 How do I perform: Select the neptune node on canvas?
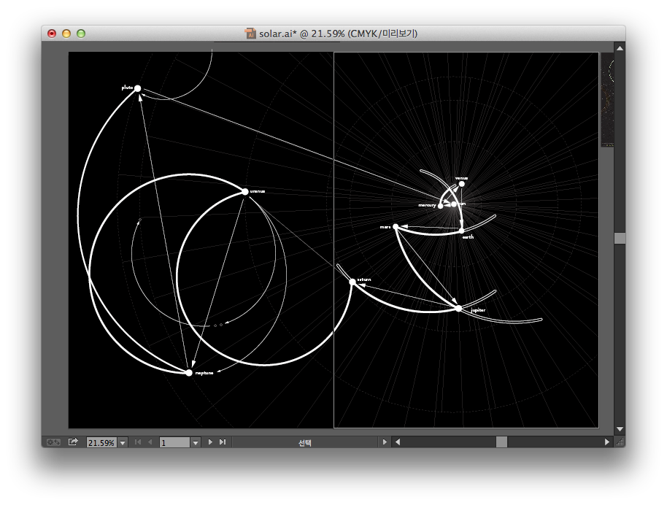(x=189, y=373)
